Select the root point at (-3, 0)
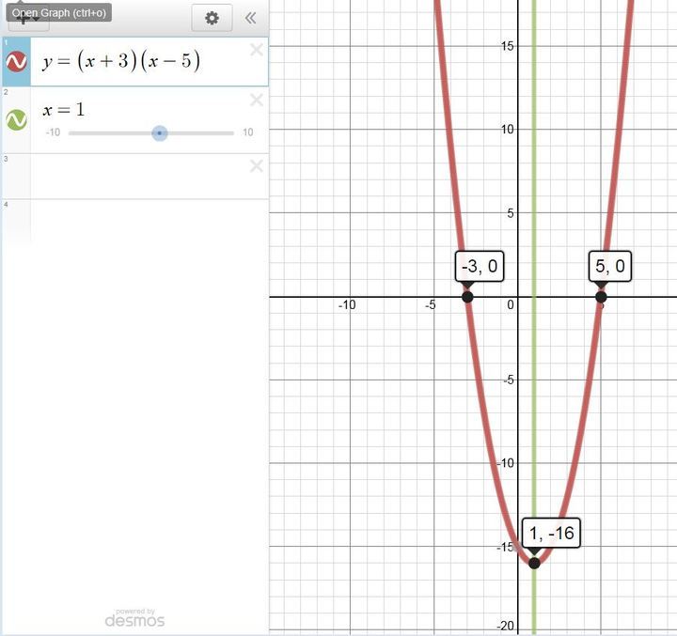The image size is (677, 636). (x=467, y=297)
